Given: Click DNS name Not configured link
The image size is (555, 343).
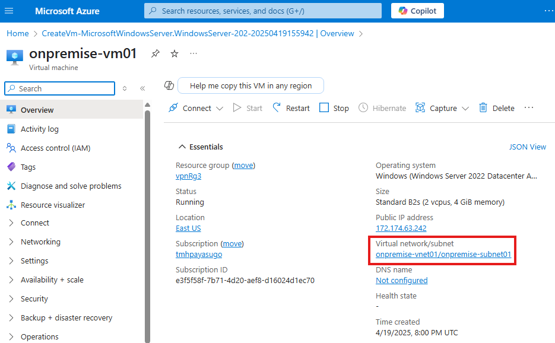Looking at the screenshot, I should pyautogui.click(x=401, y=280).
